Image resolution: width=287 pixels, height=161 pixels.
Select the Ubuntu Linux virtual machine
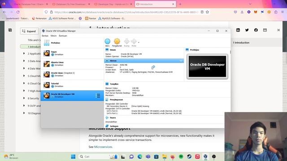pos(72,64)
